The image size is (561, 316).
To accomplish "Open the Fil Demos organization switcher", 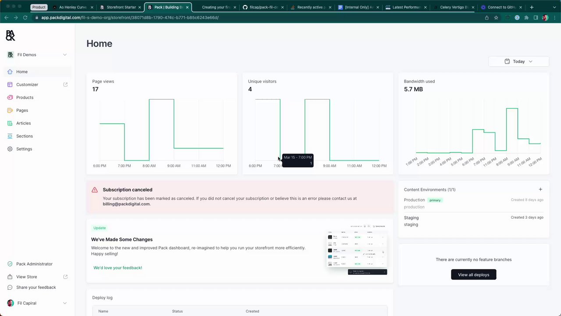I will [37, 55].
